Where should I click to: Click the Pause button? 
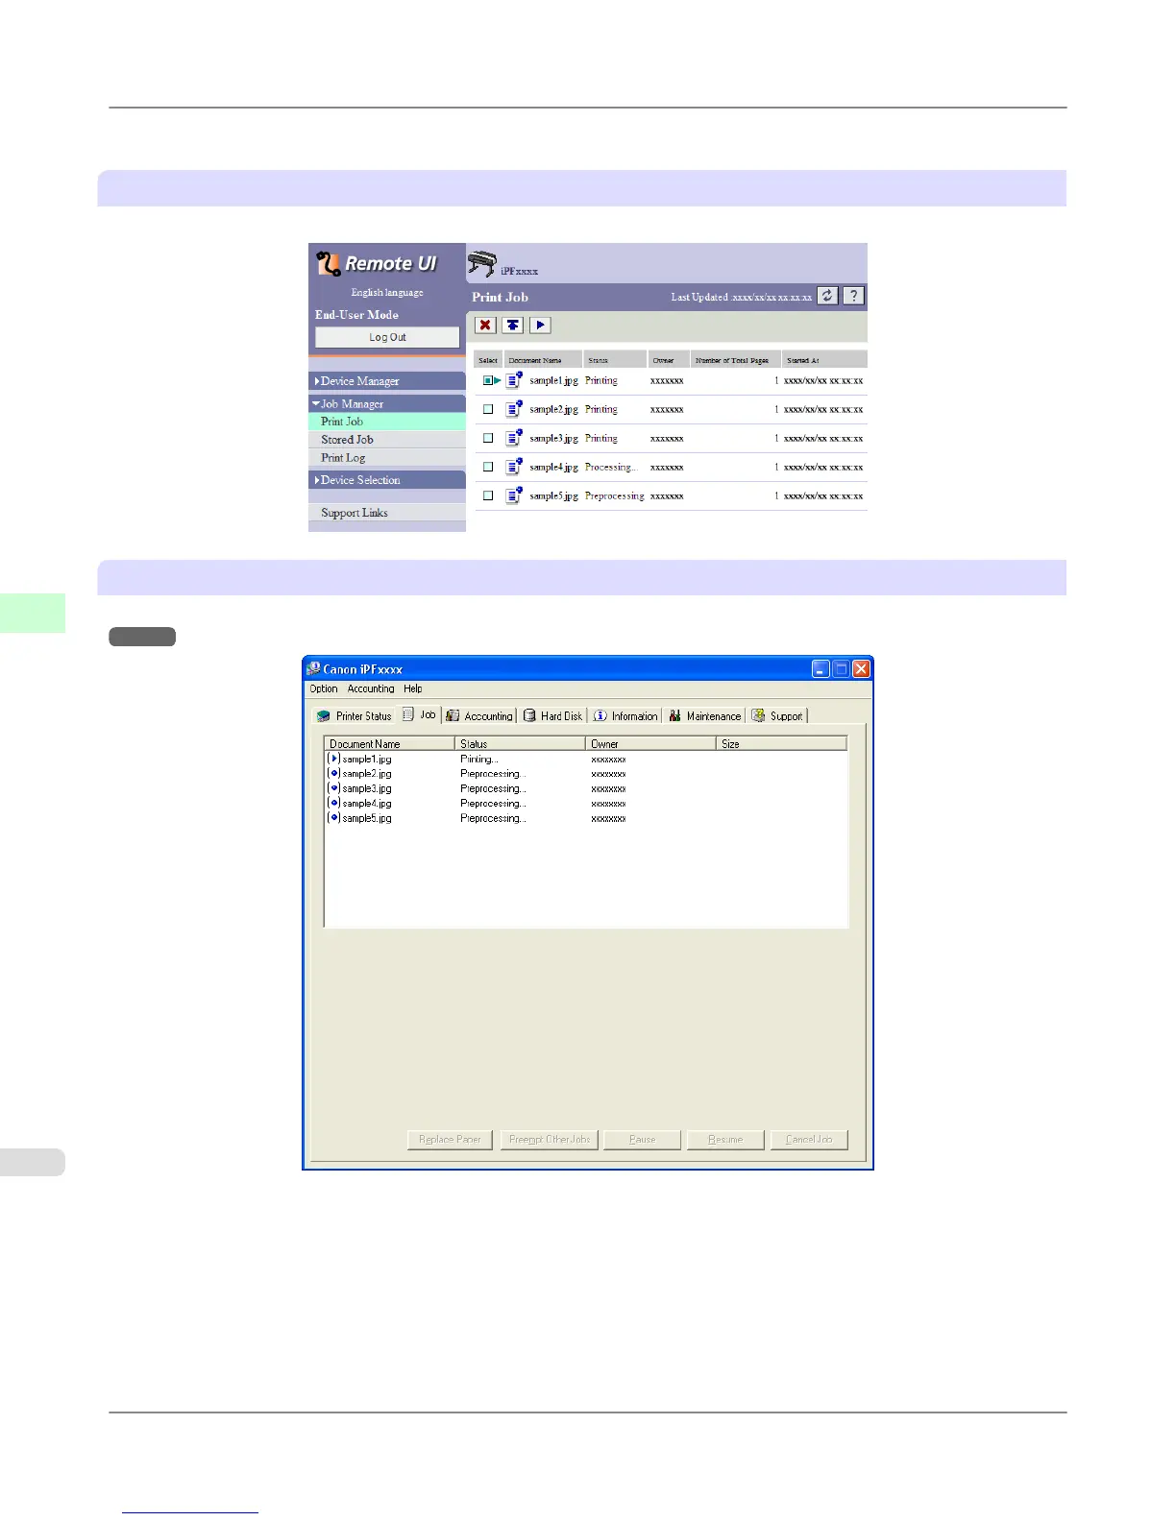pyautogui.click(x=643, y=1140)
